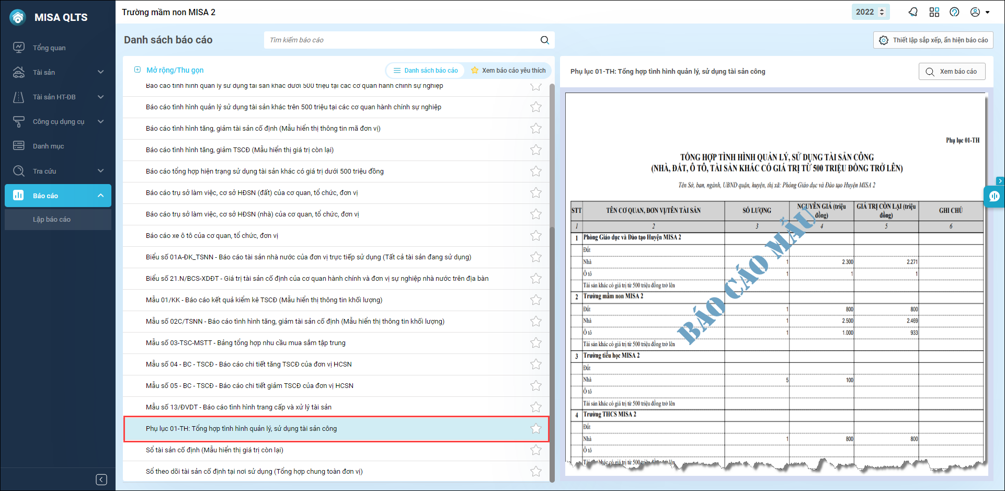Open the help question mark icon

point(954,12)
